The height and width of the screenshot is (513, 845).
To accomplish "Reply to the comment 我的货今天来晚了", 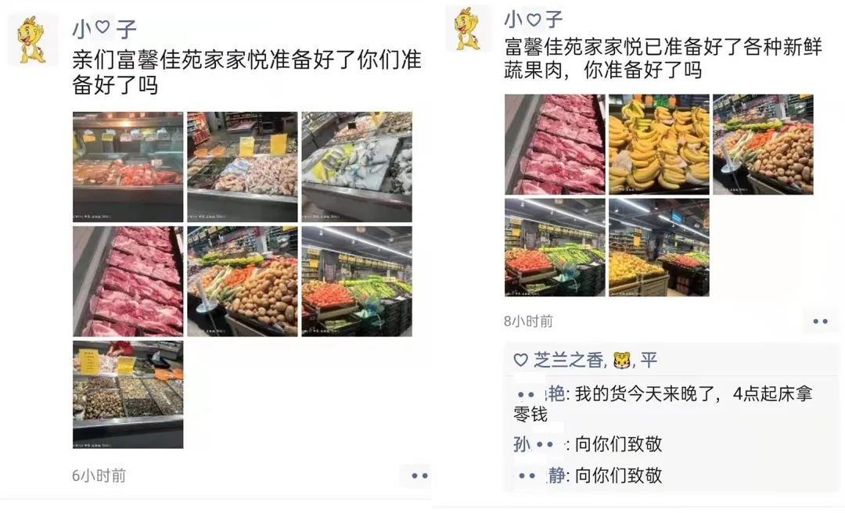I will point(663,404).
